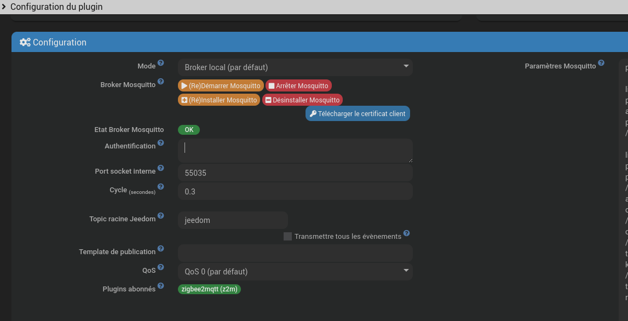The width and height of the screenshot is (628, 321).
Task: Click help icon beside Port socket interne
Action: click(160, 168)
